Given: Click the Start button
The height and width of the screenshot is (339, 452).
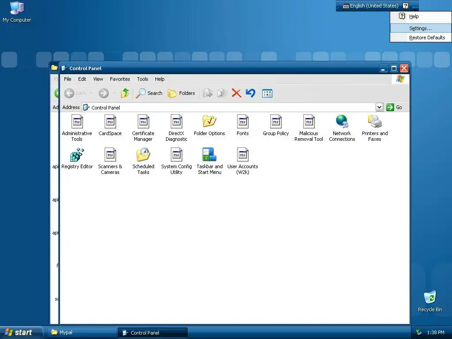Looking at the screenshot, I should tap(21, 332).
